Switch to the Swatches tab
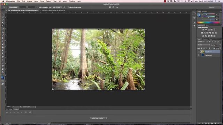The width and height of the screenshot is (223, 125). [205, 12]
